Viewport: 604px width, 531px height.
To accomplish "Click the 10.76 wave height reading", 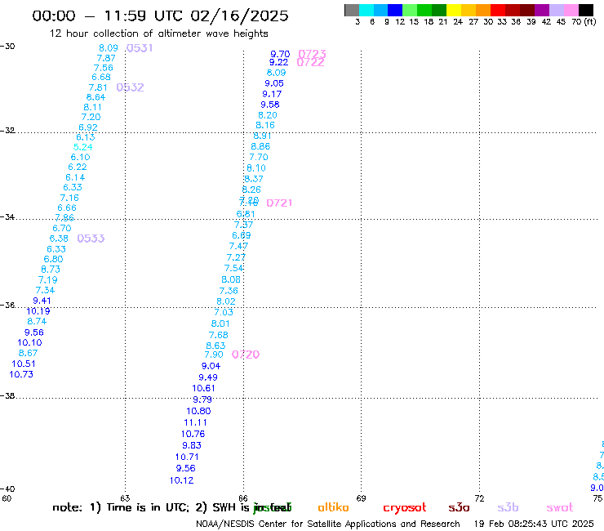I will click(x=193, y=434).
